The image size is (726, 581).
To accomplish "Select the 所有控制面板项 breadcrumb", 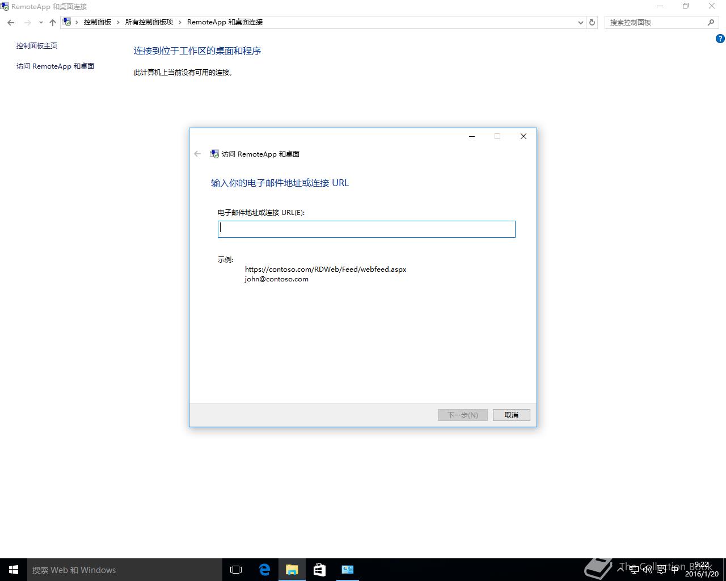I will point(149,22).
